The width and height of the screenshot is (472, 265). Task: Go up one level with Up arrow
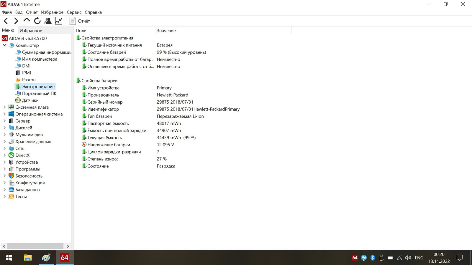pyautogui.click(x=27, y=20)
